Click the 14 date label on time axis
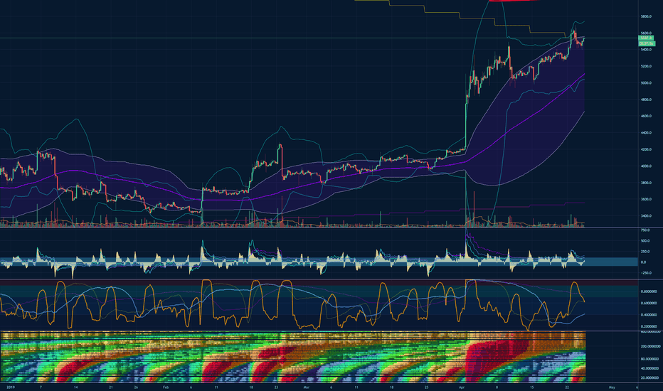Viewport: 663px width, 391px height. [75, 387]
